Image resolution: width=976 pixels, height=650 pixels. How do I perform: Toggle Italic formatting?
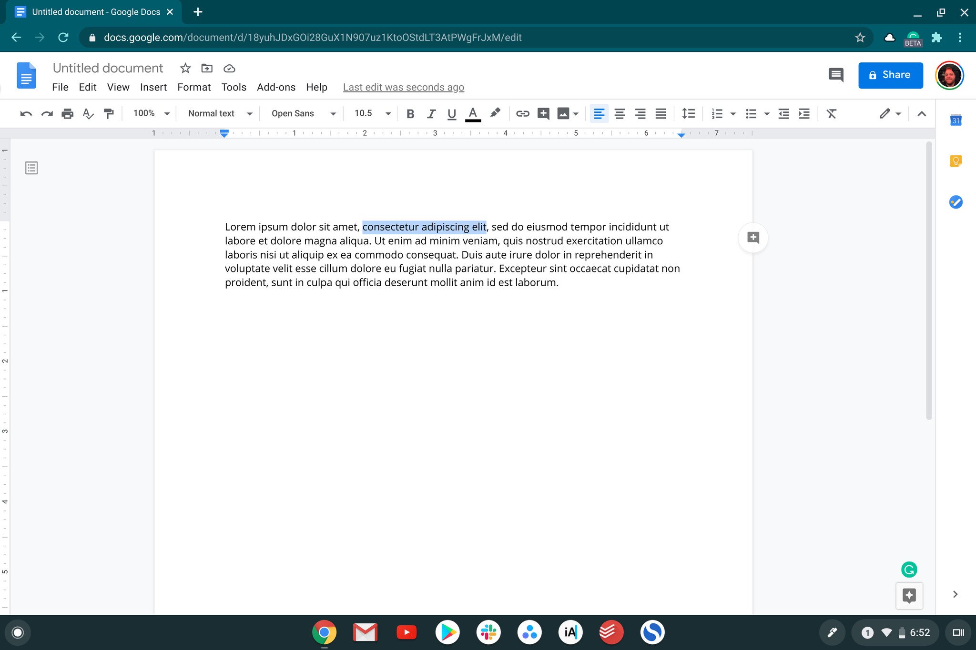pyautogui.click(x=431, y=113)
